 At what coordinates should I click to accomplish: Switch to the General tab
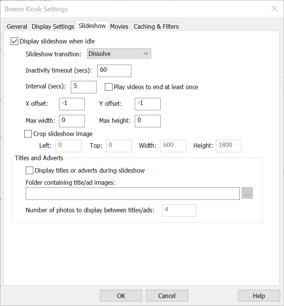pos(17,26)
